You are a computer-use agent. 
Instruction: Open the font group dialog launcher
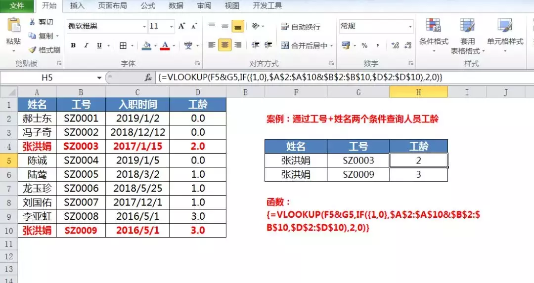(197, 63)
